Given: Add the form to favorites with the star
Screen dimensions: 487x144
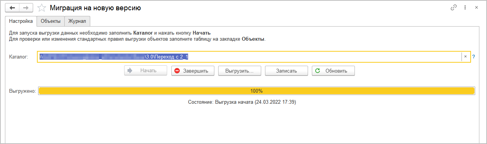Looking at the screenshot, I should [42, 8].
